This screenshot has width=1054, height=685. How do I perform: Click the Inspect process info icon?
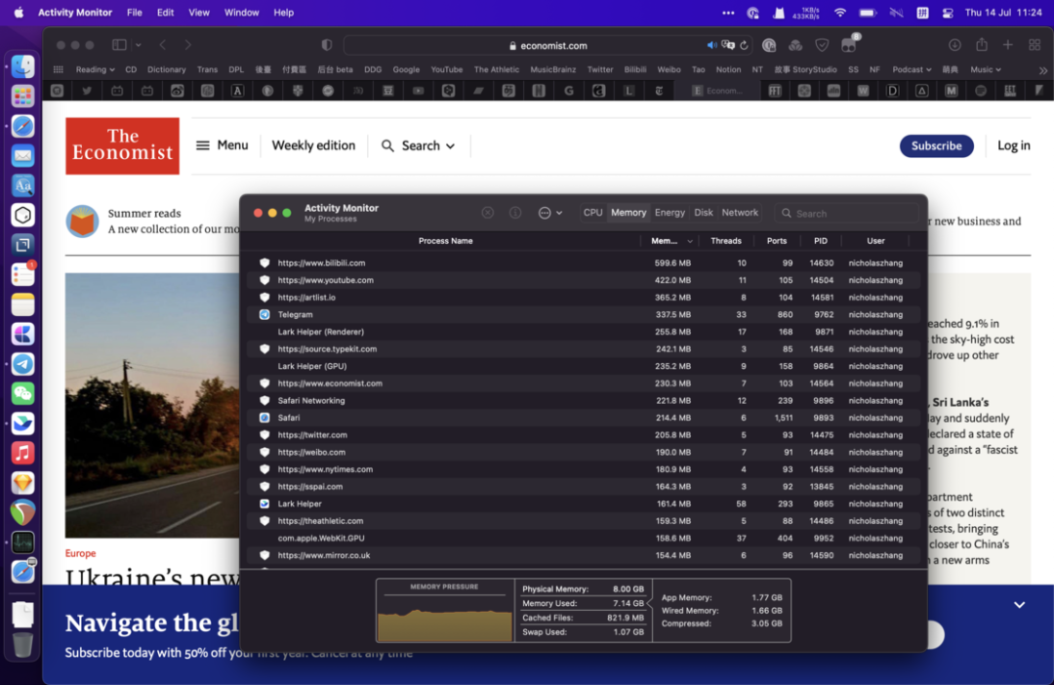coord(515,213)
